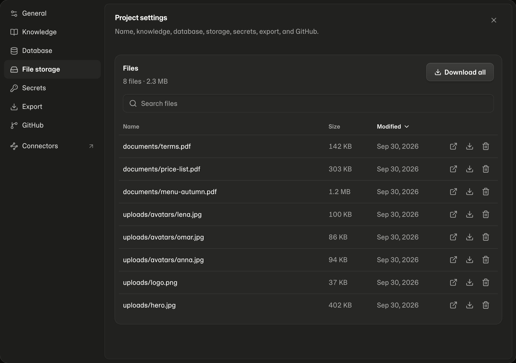Download menu-autumn.pdf
Screen dimensions: 516x363
coord(469,192)
